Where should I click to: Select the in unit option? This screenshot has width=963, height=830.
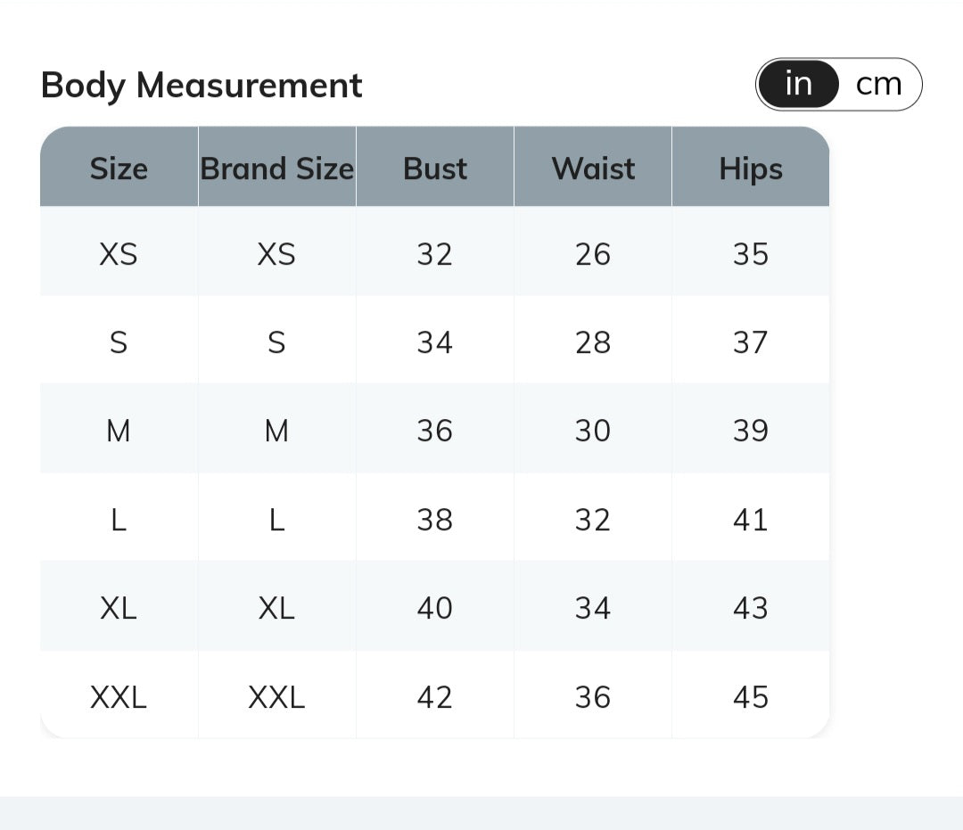click(x=798, y=85)
